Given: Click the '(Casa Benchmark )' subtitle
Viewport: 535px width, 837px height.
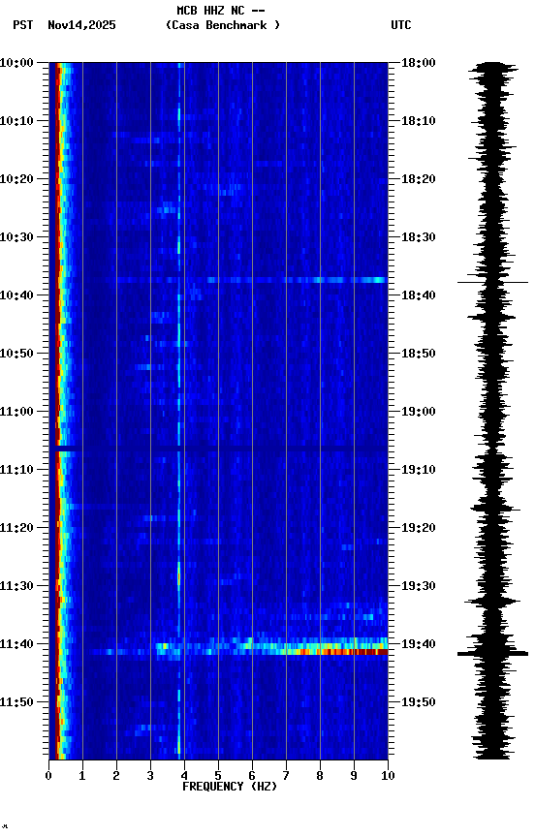Looking at the screenshot, I should point(223,25).
